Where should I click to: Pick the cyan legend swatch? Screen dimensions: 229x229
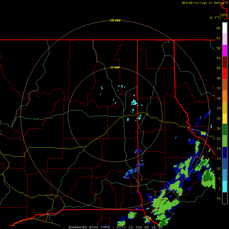point(225,187)
